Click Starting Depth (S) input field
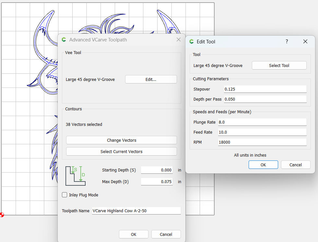Viewport: 318px width, 242px height. click(x=157, y=170)
